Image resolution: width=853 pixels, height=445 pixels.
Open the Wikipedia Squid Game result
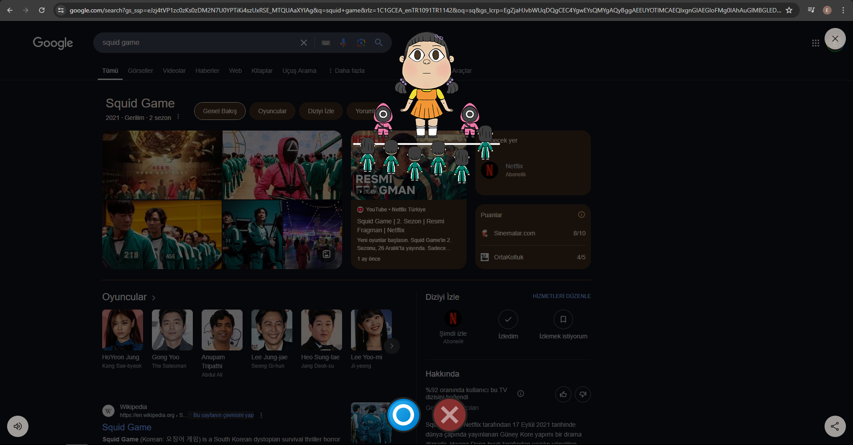[127, 427]
